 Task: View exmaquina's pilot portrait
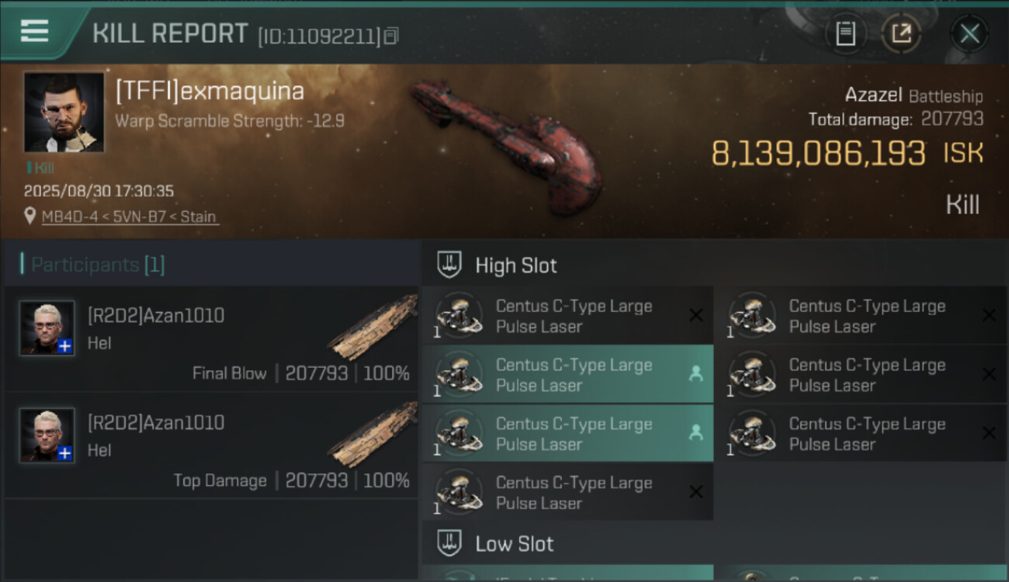[64, 112]
